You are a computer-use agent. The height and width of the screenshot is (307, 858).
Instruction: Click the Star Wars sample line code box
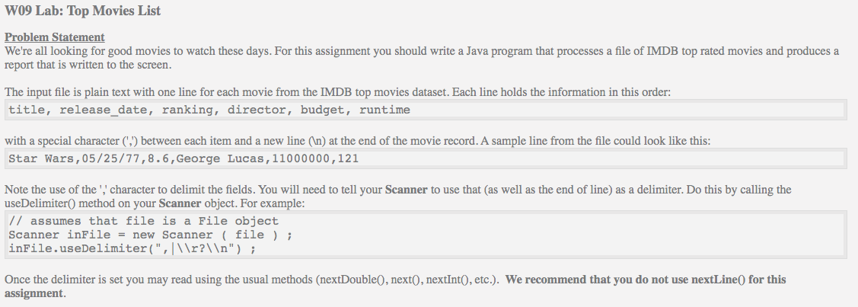tap(425, 159)
